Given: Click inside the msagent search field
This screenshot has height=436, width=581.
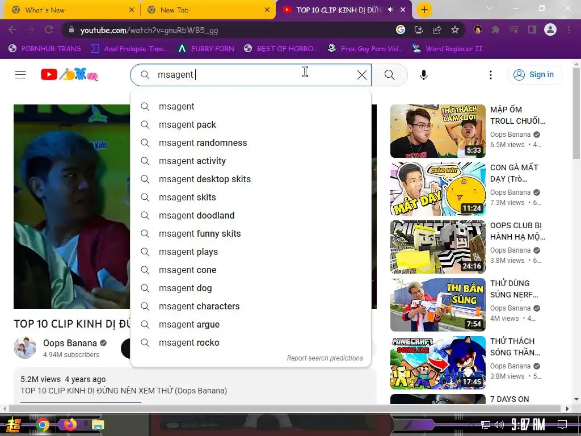Looking at the screenshot, I should [x=250, y=75].
